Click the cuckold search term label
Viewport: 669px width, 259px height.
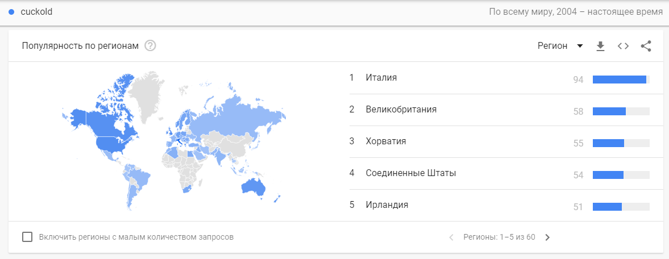[36, 12]
